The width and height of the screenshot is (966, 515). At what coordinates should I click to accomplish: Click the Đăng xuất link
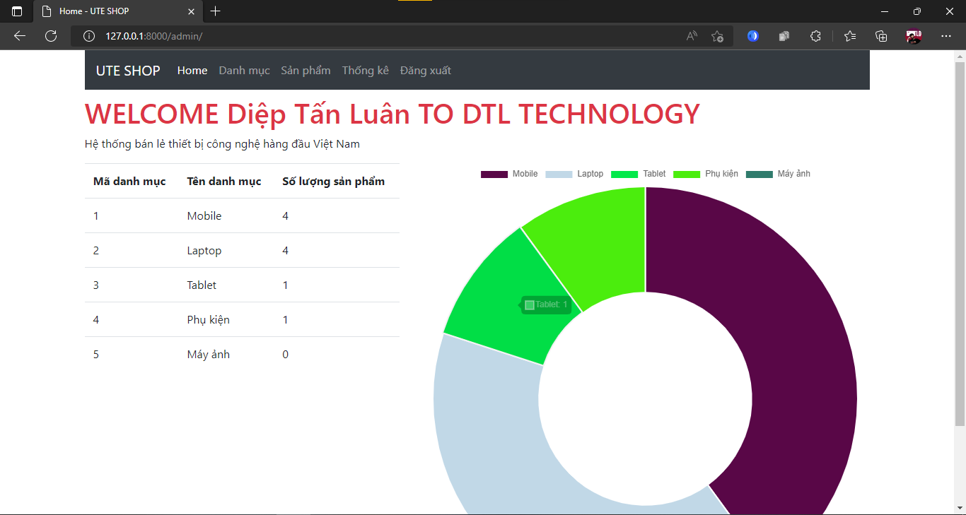click(x=425, y=70)
